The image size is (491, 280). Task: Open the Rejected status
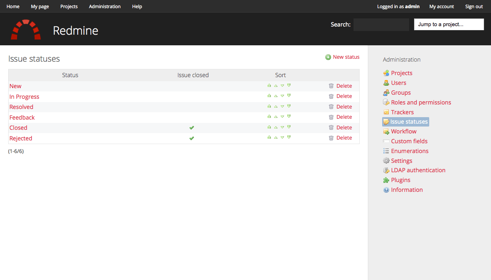(x=21, y=138)
